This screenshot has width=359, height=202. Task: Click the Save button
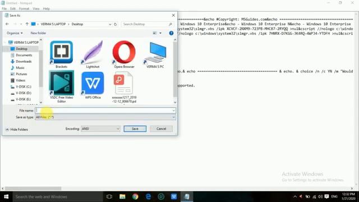[x=135, y=128]
